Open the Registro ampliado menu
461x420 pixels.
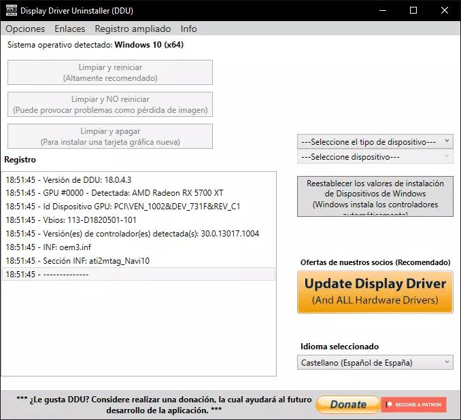133,29
